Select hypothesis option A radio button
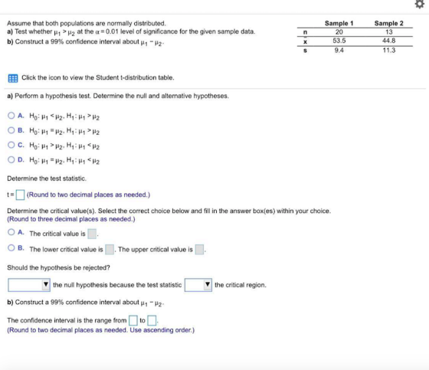This screenshot has width=429, height=370. point(11,116)
